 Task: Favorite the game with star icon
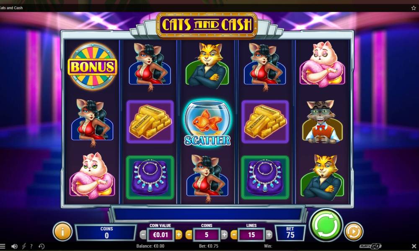[414, 8]
